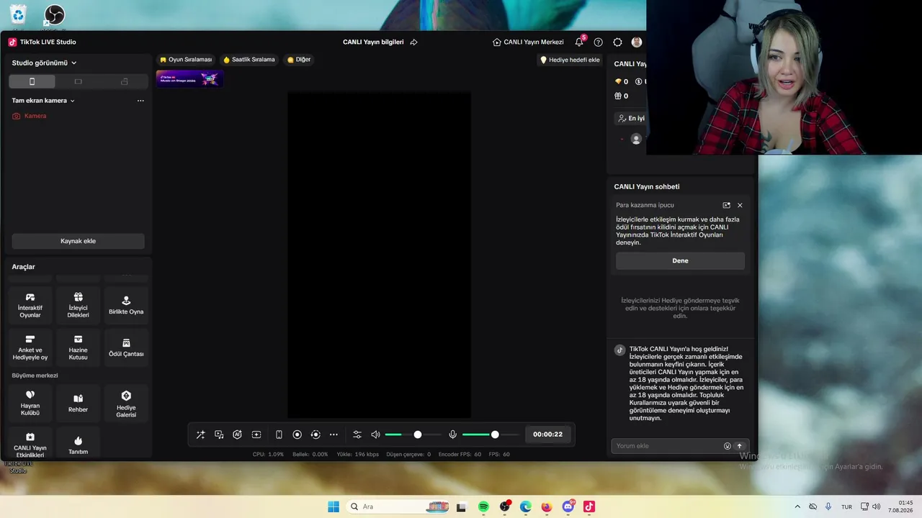
Task: Click the Diğer ranking chip
Action: (x=299, y=60)
